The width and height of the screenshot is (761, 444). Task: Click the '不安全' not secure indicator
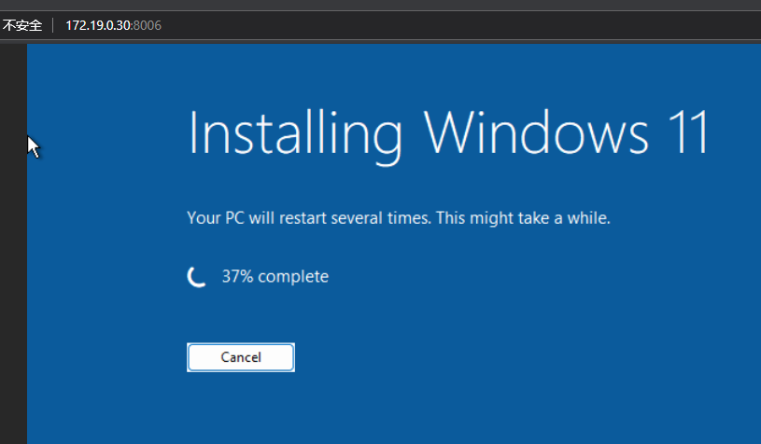(21, 25)
